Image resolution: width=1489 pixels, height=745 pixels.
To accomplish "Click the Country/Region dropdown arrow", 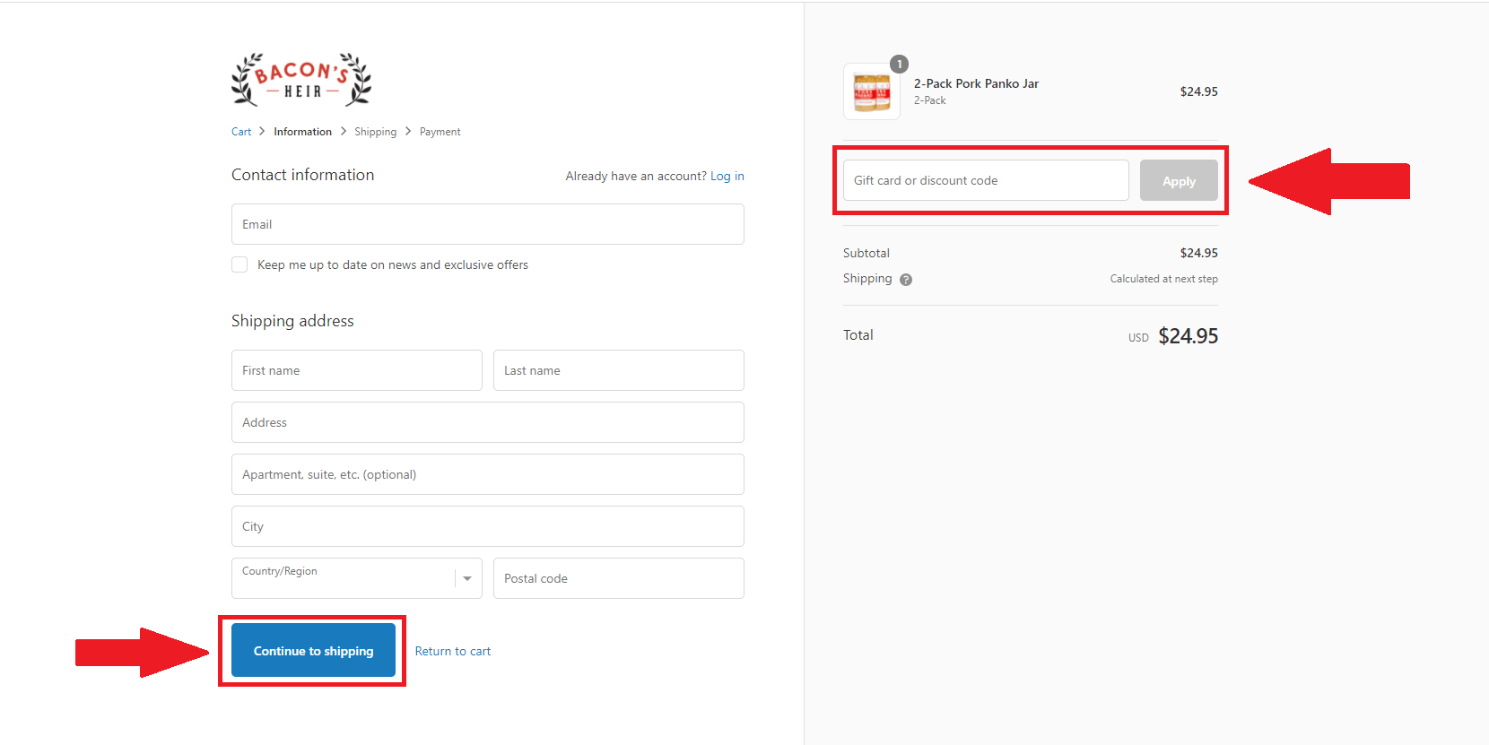I will click(467, 578).
